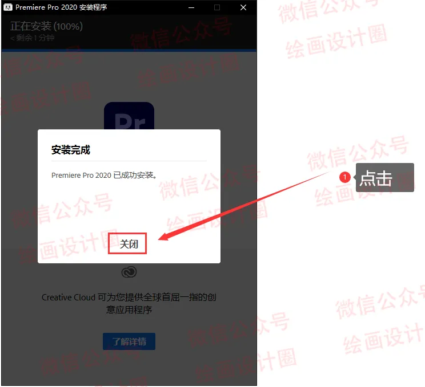This screenshot has height=387, width=425.
Task: Click the Creative Cloud logo icon
Action: pos(129,272)
